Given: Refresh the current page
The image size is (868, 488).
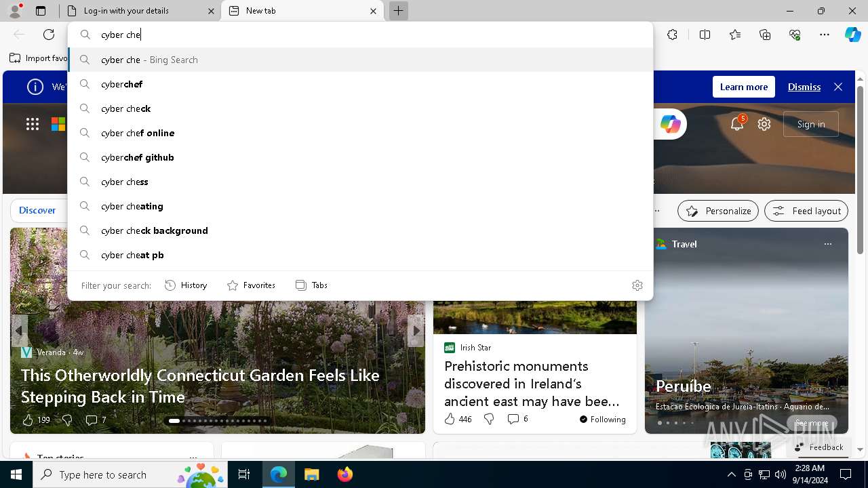Looking at the screenshot, I should coord(49,35).
